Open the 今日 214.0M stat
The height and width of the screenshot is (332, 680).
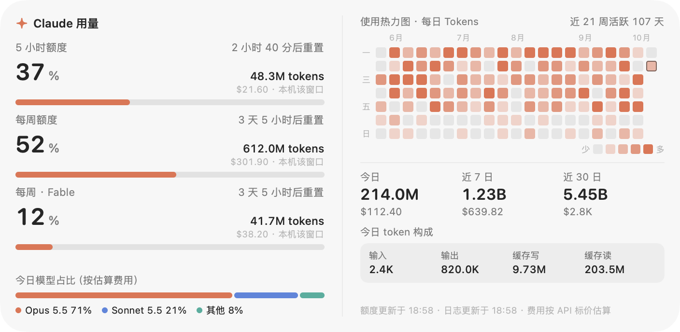coord(390,194)
